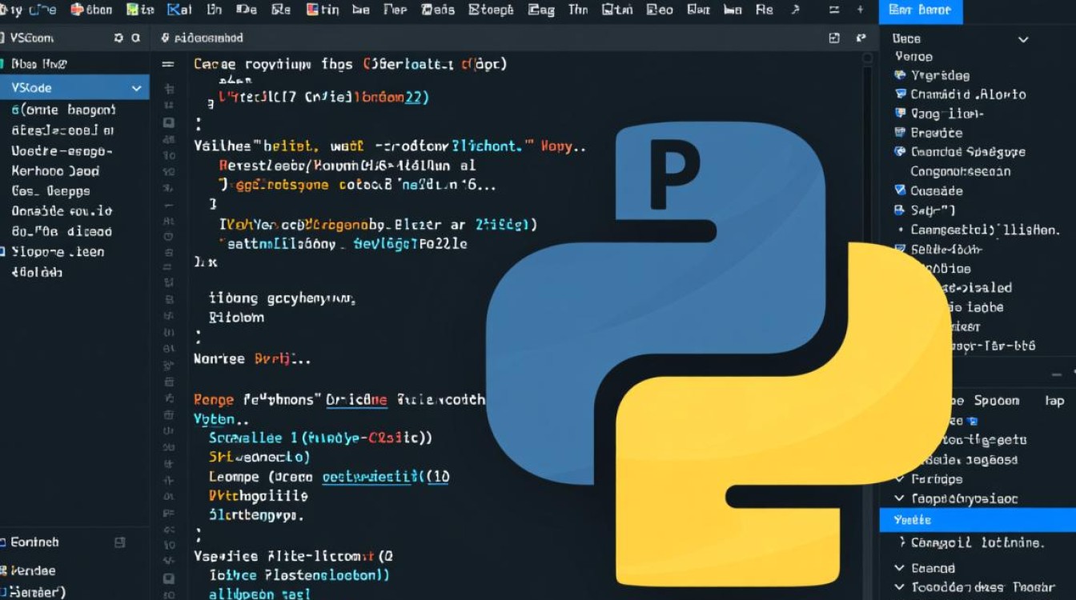Click the split-editor square icon above the editor
Screen dimensions: 1076x600
pyautogui.click(x=834, y=38)
